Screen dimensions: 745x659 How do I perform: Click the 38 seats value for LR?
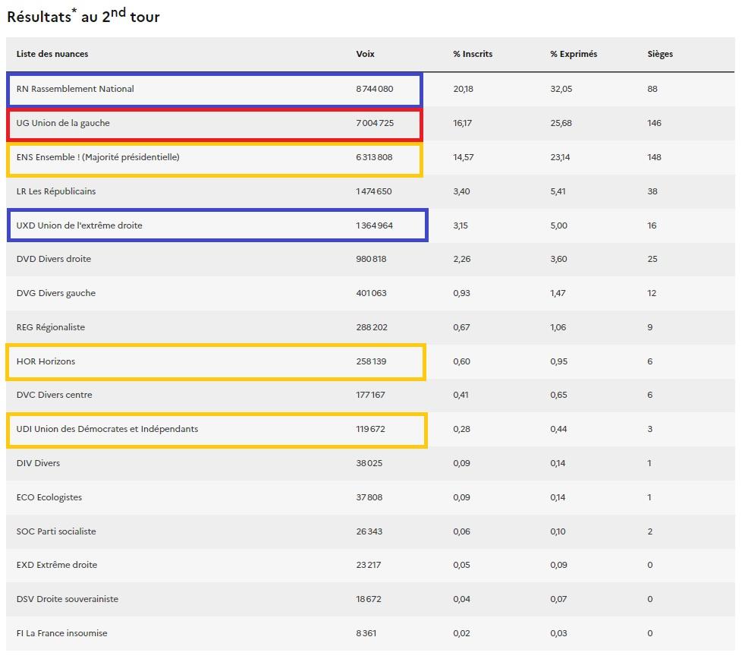(652, 191)
